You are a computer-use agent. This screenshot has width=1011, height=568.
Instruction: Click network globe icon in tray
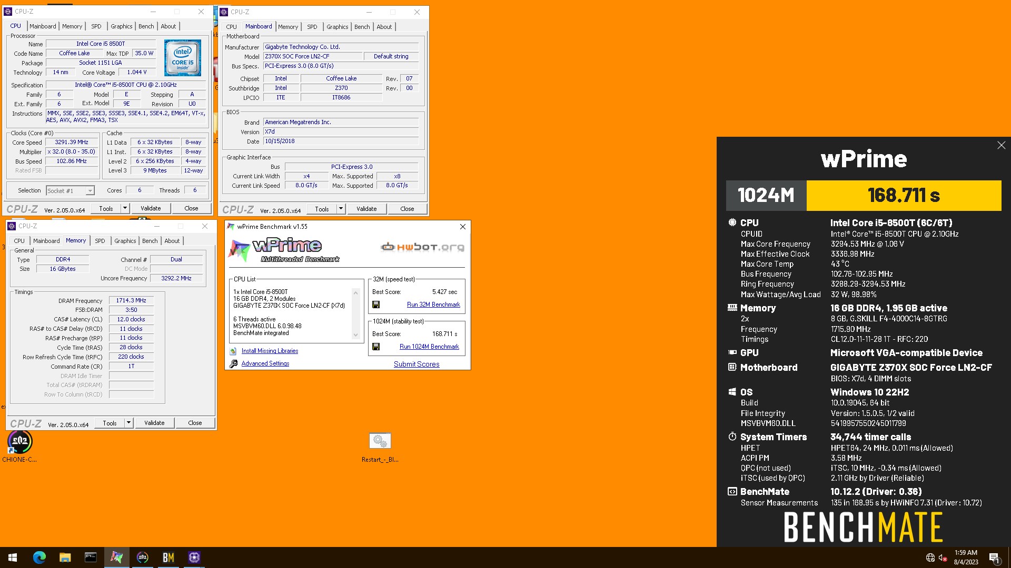930,557
